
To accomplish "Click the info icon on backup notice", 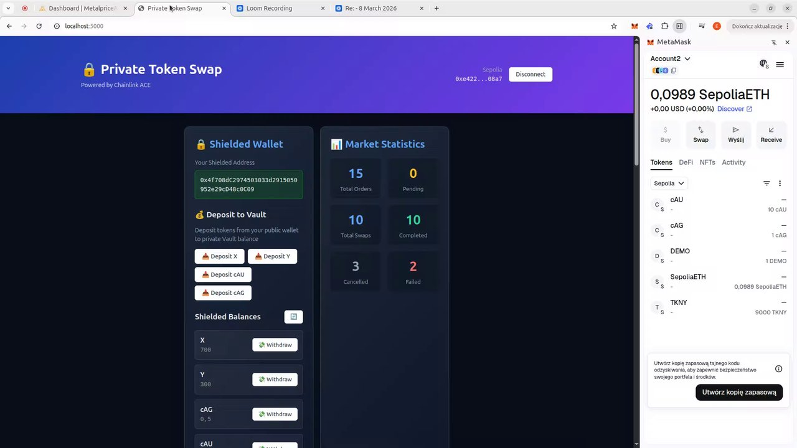I will pyautogui.click(x=778, y=369).
